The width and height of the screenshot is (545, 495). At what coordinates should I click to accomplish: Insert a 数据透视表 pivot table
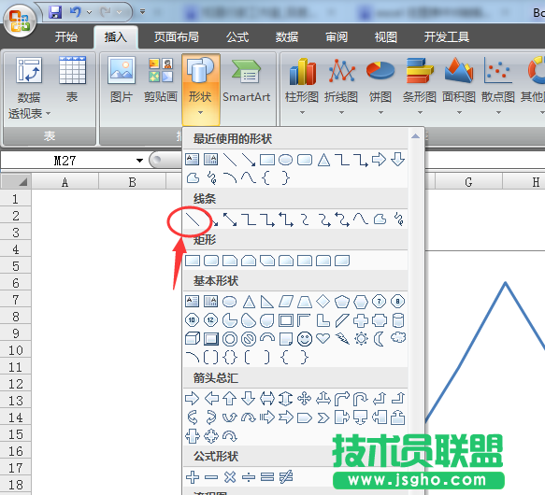[29, 88]
